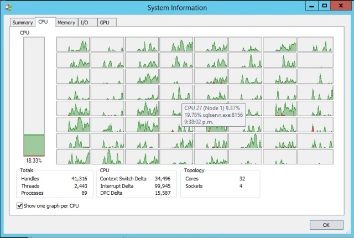Click the sqlservr.exe:8156 tooltip line
The image size is (354, 238).
[214, 115]
